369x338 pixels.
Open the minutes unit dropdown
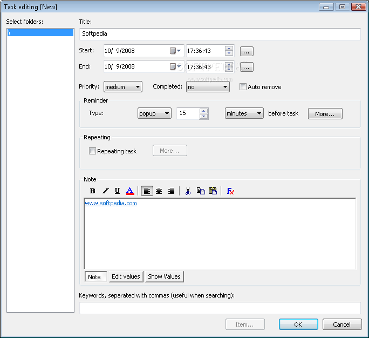click(244, 113)
